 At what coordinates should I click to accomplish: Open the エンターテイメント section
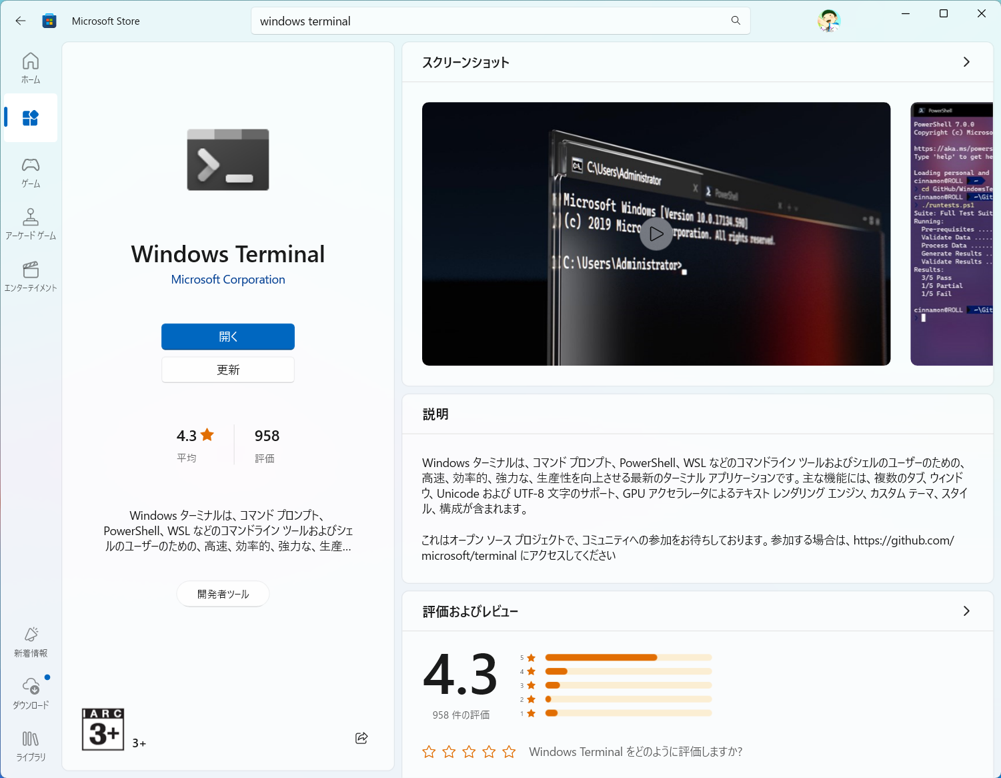click(31, 276)
